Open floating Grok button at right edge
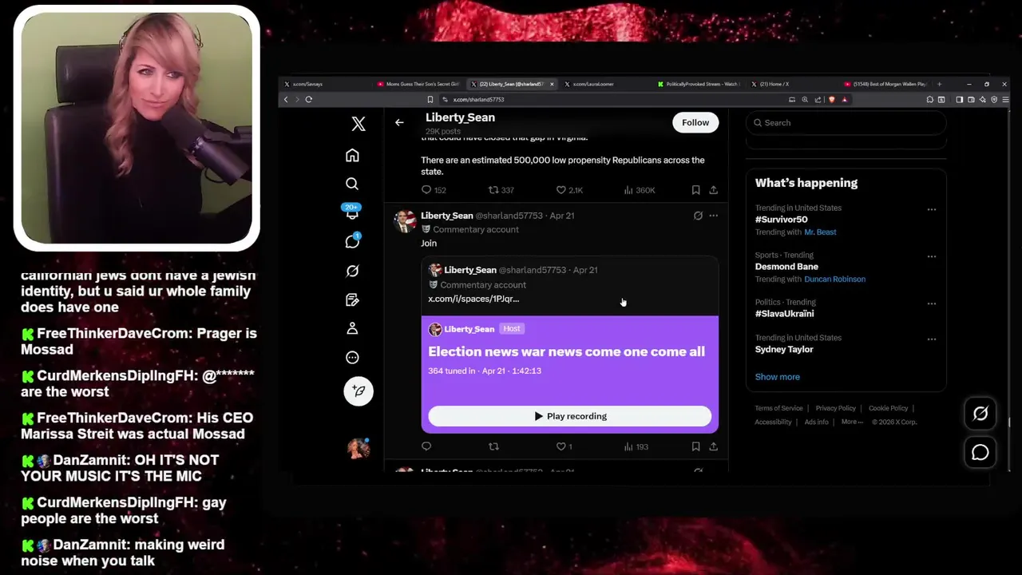Viewport: 1022px width, 575px height. (x=980, y=413)
